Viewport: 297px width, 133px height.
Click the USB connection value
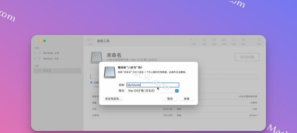click(x=255, y=109)
